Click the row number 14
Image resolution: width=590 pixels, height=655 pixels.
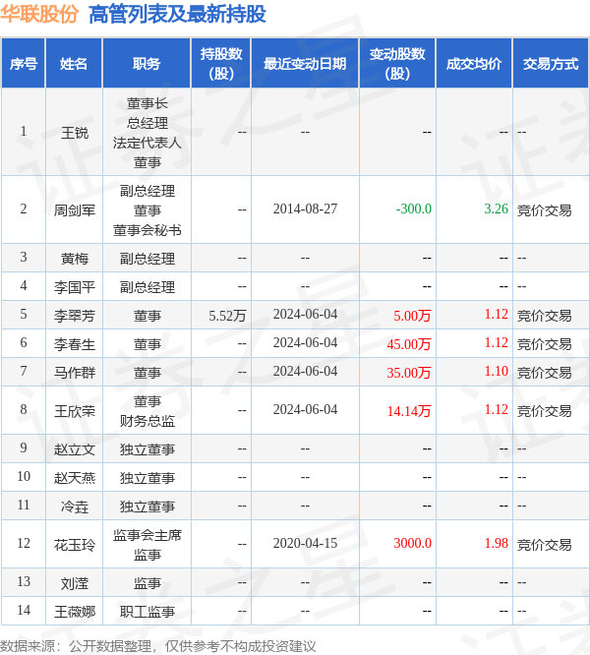point(24,611)
